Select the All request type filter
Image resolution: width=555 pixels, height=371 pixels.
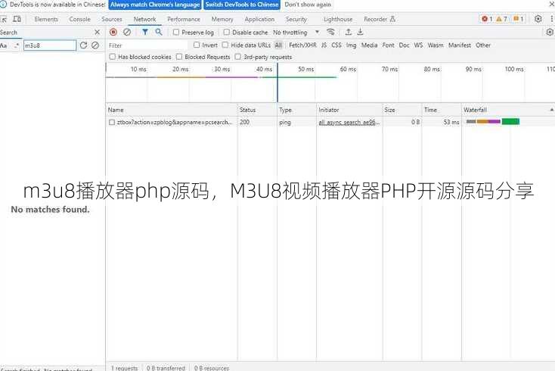click(278, 45)
